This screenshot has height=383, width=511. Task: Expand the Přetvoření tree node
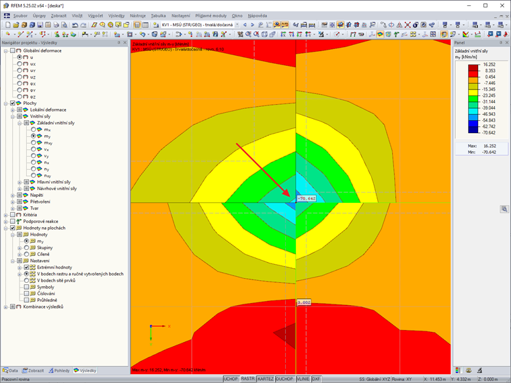(x=13, y=202)
